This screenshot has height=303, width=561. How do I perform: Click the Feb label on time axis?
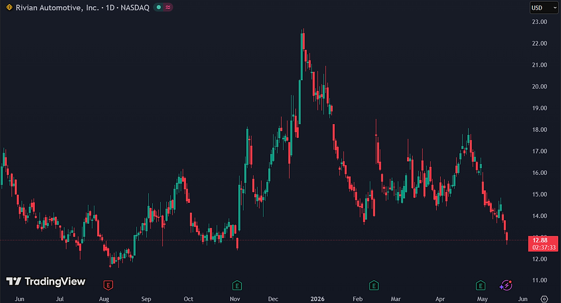[x=357, y=299]
